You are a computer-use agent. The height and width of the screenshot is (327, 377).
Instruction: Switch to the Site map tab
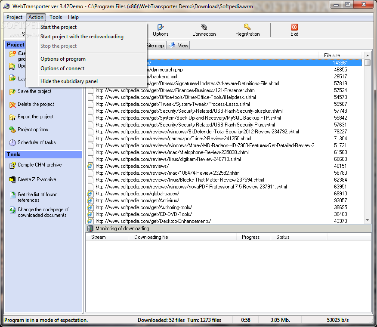(x=155, y=46)
